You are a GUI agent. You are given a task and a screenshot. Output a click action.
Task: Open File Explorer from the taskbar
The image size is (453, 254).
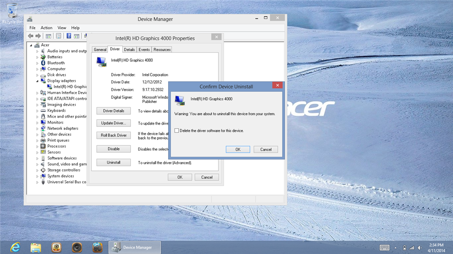pyautogui.click(x=36, y=247)
